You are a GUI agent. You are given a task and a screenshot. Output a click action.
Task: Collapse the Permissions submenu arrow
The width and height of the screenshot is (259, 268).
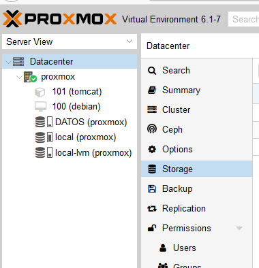click(x=239, y=228)
